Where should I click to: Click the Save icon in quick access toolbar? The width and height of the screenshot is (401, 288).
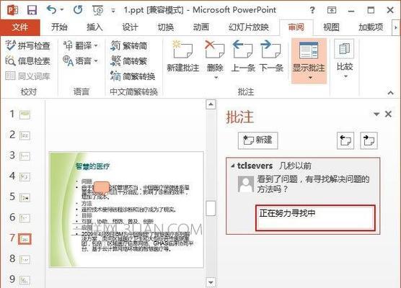[x=32, y=10]
